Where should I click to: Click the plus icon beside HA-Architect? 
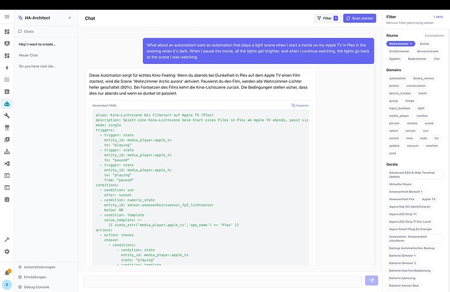click(x=70, y=18)
